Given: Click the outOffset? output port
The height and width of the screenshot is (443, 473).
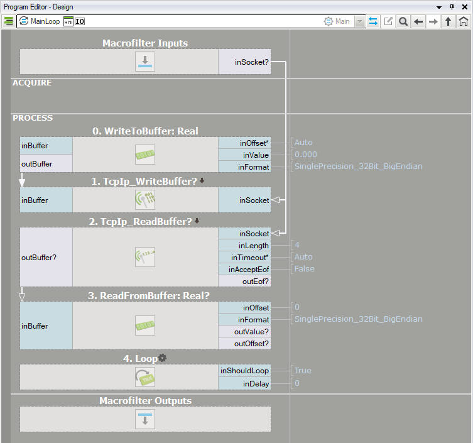Looking at the screenshot, I should pyautogui.click(x=244, y=344).
